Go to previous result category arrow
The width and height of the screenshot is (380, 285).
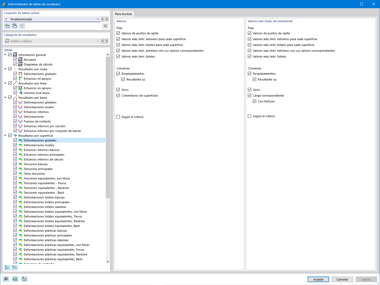click(103, 41)
